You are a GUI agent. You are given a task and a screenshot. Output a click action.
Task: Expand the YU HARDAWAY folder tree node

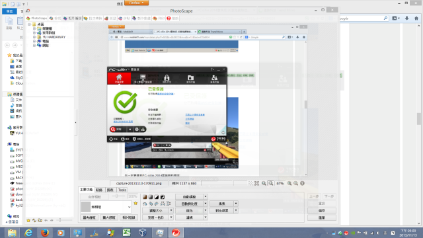tap(34, 37)
